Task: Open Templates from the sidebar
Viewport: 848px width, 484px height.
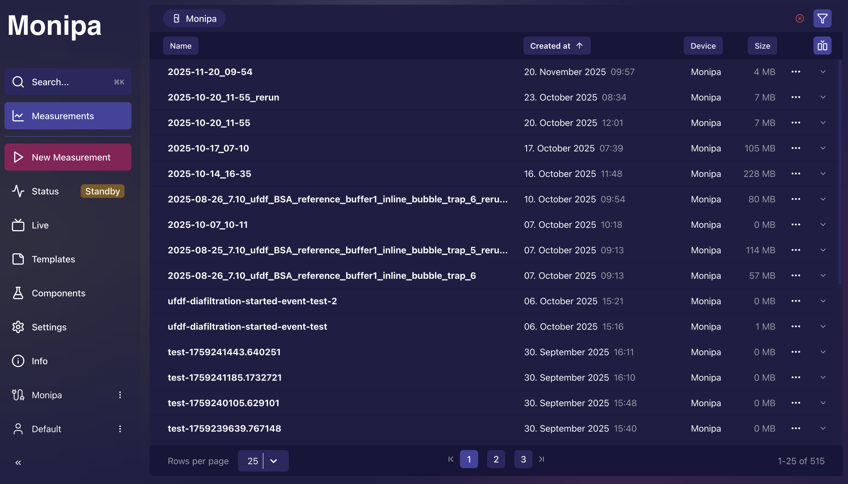Action: [53, 259]
